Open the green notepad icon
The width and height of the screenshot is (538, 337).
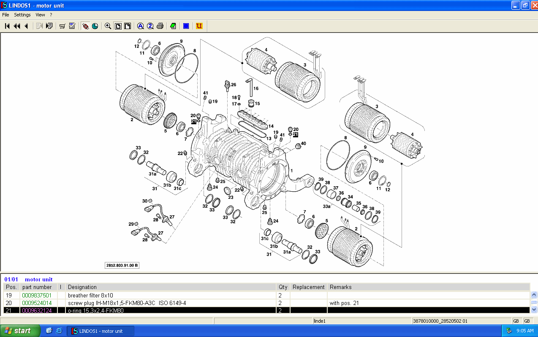pos(173,26)
